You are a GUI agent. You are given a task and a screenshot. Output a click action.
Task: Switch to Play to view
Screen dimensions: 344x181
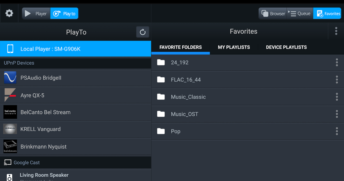[64, 14]
